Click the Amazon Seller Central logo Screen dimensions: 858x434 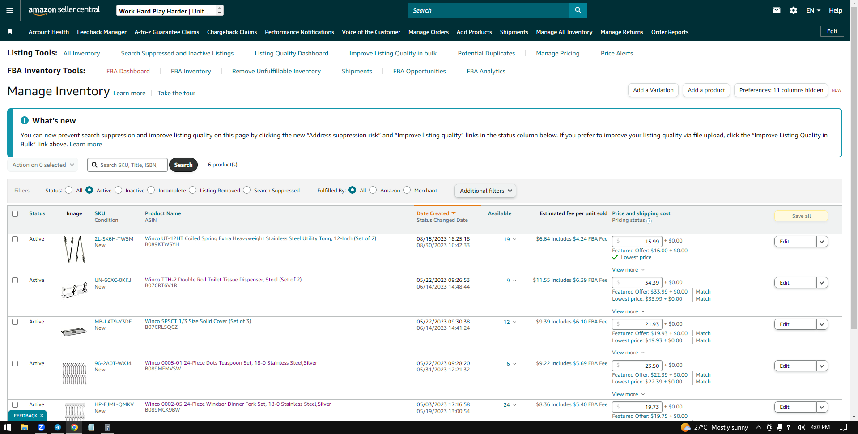64,10
